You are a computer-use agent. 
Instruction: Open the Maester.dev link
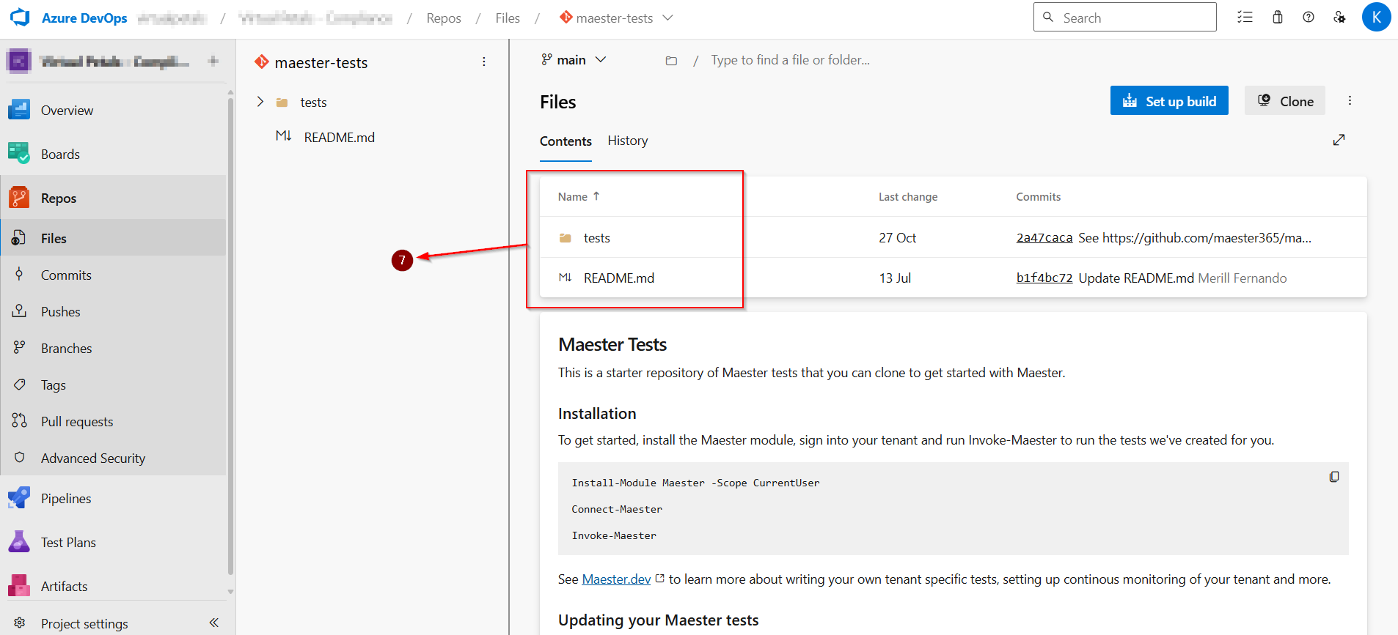616,579
